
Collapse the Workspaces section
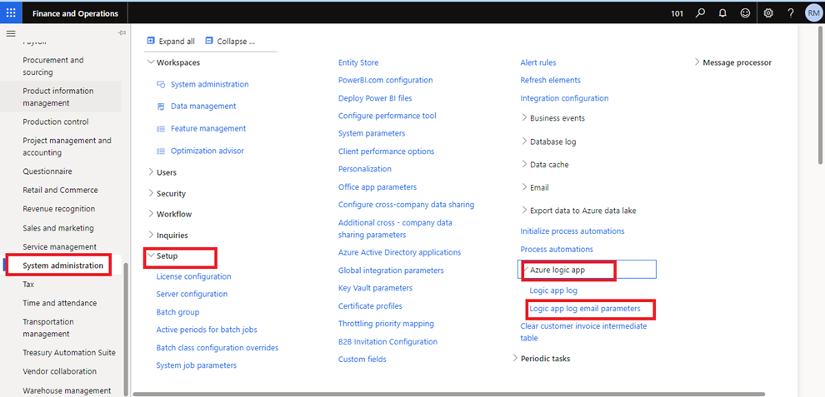151,62
